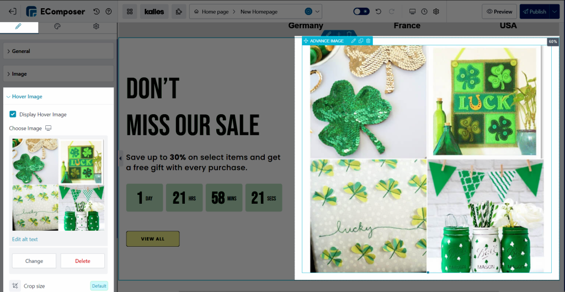Click the Edit alt text link
Viewport: 565px width, 292px height.
tap(25, 240)
